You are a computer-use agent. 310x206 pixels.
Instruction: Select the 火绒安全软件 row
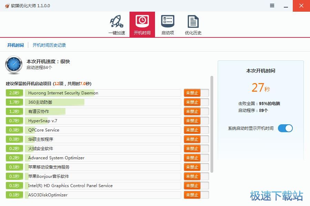click(x=103, y=148)
